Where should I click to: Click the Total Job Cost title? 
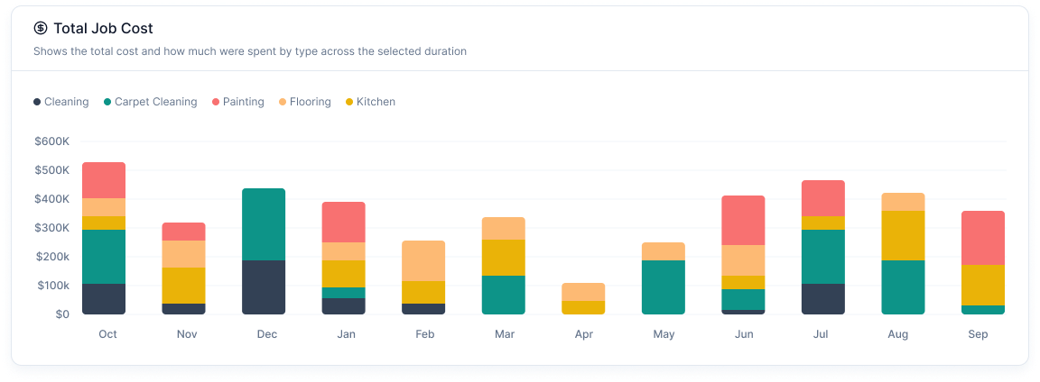(104, 29)
